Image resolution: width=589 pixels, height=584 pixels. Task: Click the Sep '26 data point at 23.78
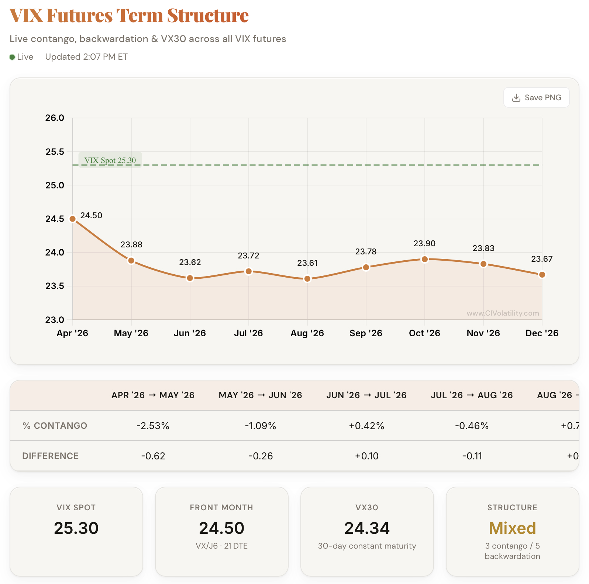[x=366, y=267]
